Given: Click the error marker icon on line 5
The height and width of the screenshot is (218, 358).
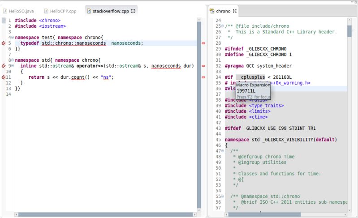Looking at the screenshot, I should point(4,43).
